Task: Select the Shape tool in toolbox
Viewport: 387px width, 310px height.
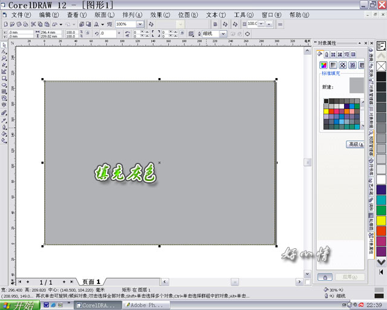Action: (4, 51)
